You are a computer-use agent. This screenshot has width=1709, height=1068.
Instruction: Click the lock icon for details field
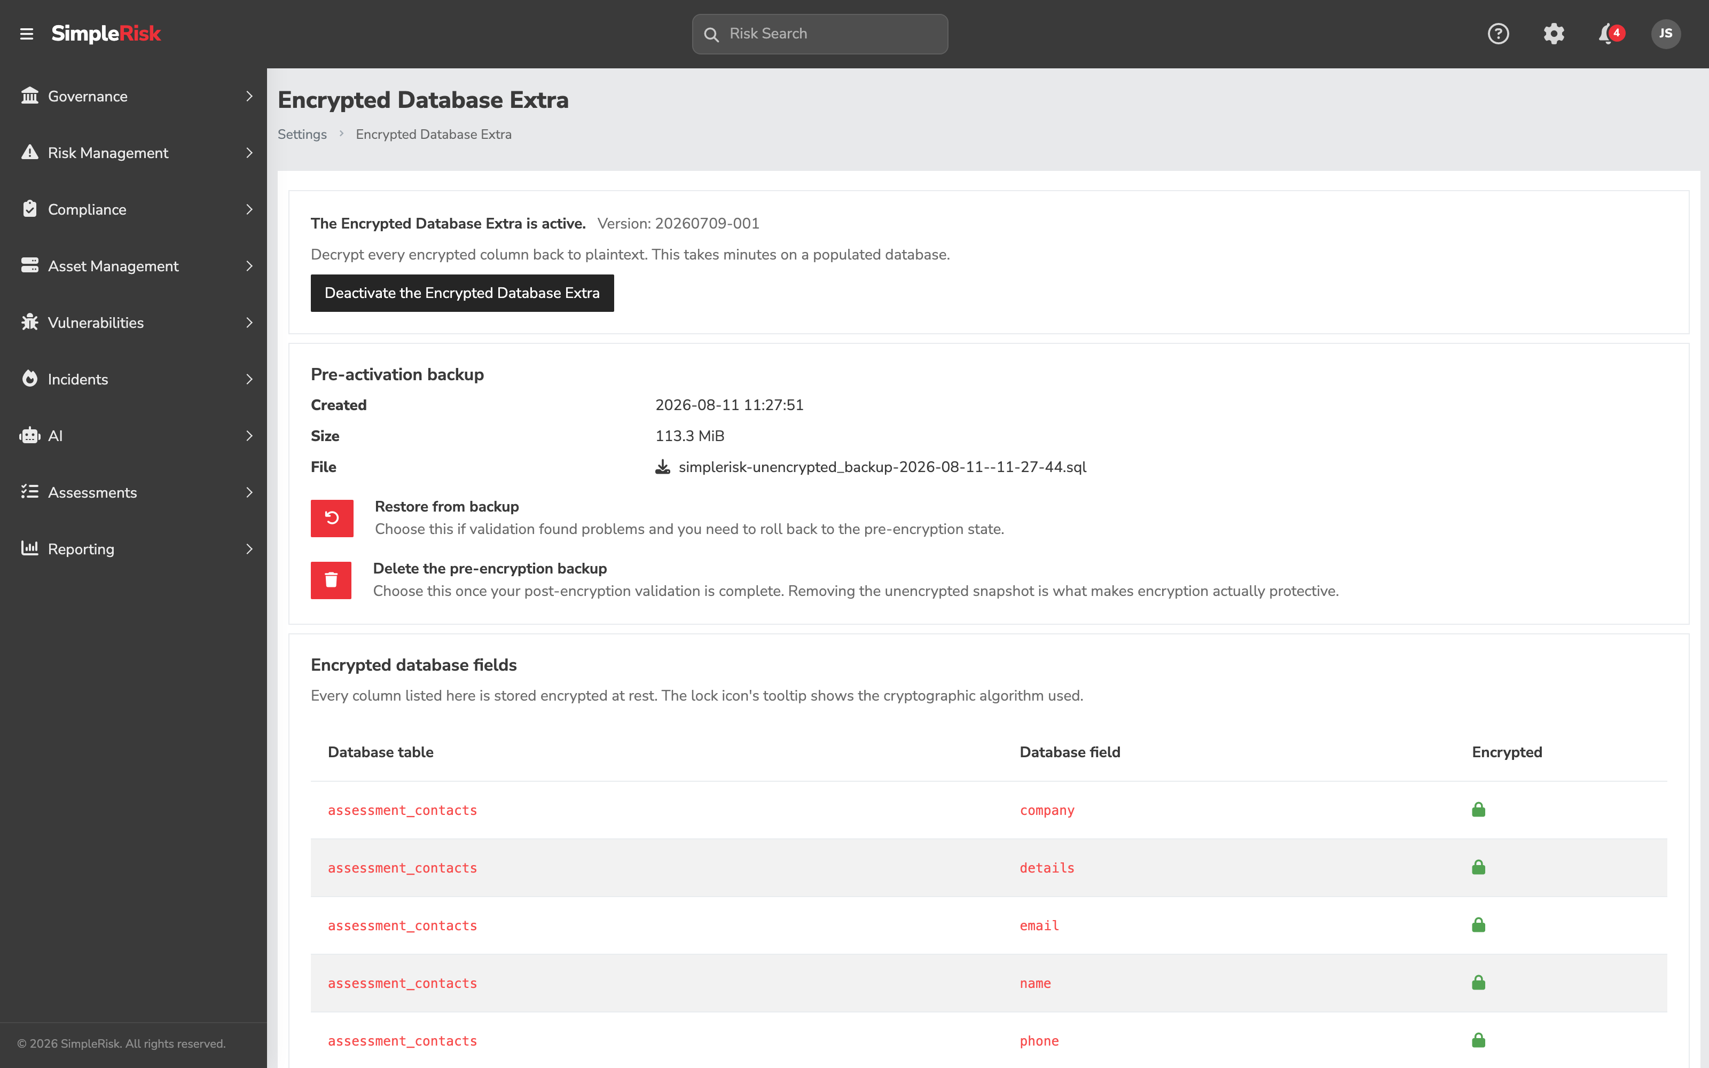pyautogui.click(x=1478, y=867)
